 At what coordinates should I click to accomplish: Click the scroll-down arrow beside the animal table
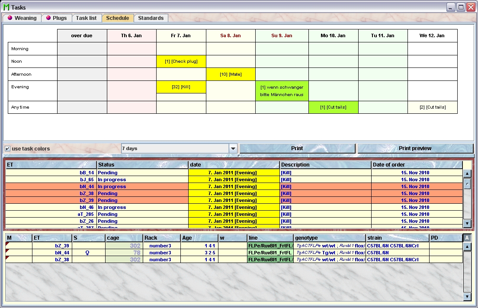pos(468,297)
